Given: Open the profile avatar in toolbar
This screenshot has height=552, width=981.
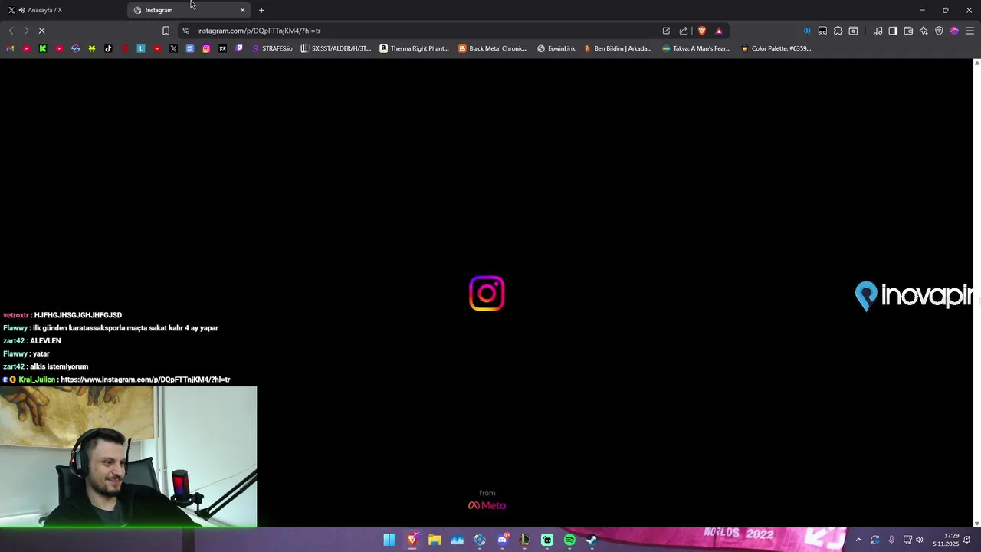Looking at the screenshot, I should click(x=954, y=31).
